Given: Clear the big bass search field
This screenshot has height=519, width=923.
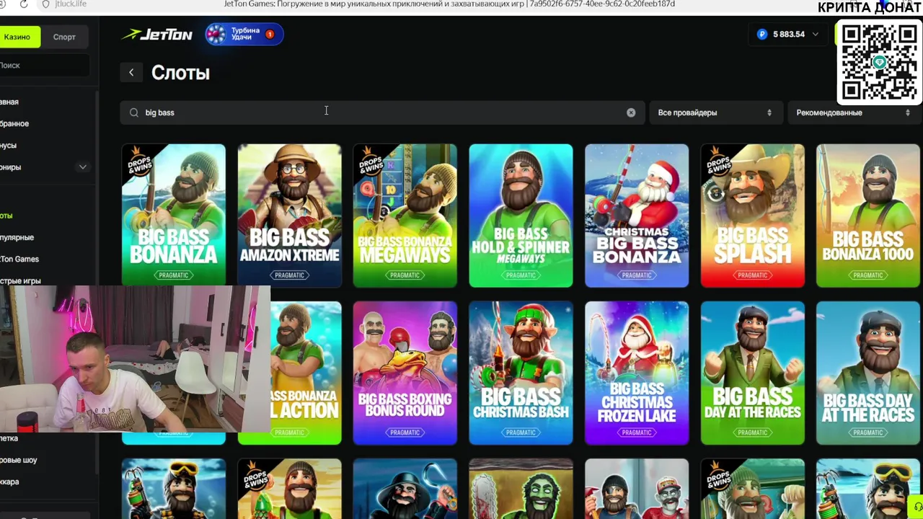Looking at the screenshot, I should (631, 112).
